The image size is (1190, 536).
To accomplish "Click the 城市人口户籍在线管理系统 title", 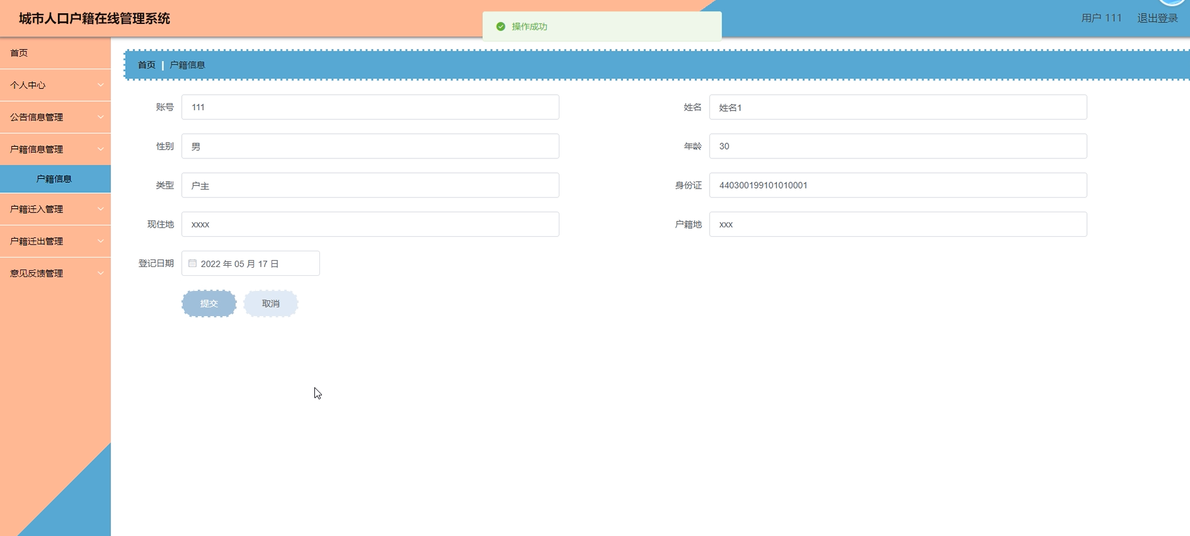I will (x=94, y=18).
